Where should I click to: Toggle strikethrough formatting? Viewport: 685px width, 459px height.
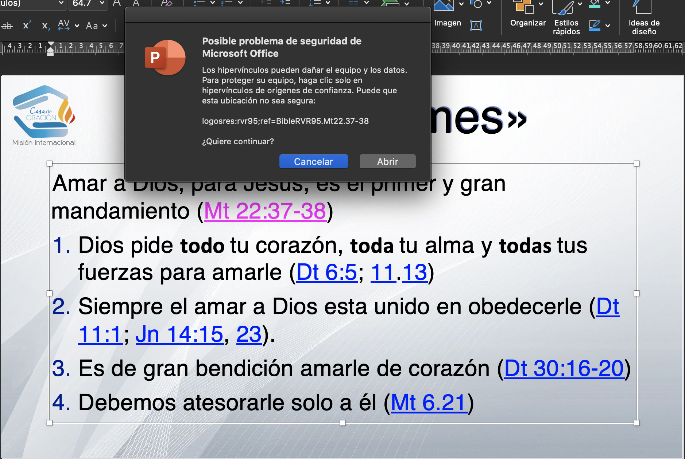pyautogui.click(x=7, y=26)
